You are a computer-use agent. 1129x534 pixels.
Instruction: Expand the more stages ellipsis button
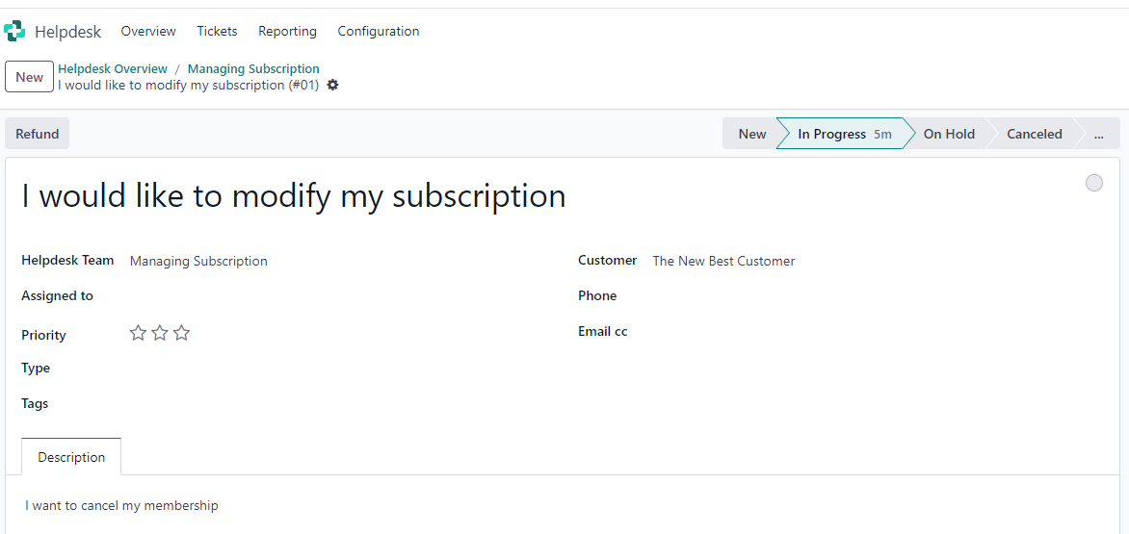(x=1098, y=134)
